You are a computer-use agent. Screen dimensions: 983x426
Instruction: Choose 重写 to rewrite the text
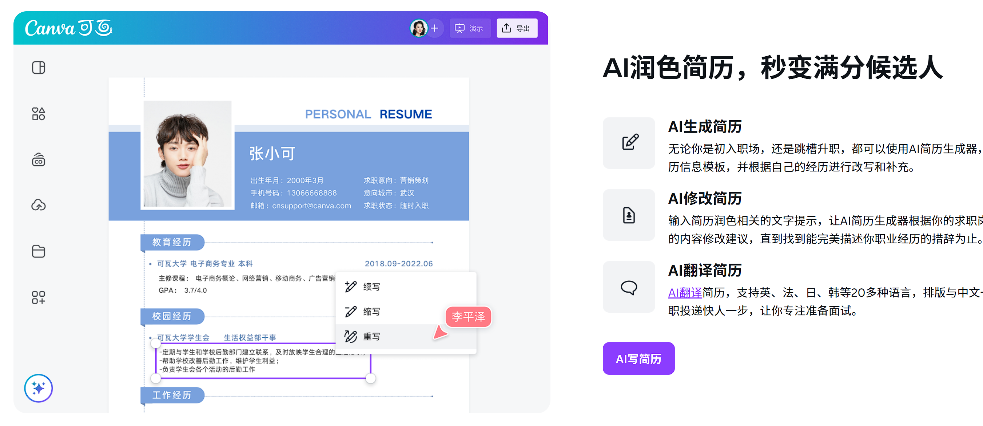pos(370,336)
